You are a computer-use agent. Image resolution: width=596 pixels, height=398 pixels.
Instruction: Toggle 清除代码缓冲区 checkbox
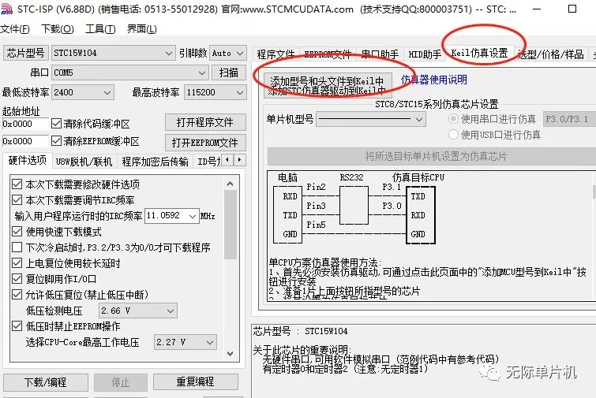pos(56,123)
